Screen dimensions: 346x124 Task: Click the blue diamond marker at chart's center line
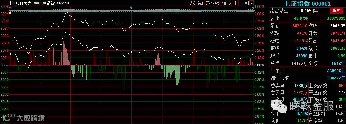pyautogui.click(x=131, y=8)
